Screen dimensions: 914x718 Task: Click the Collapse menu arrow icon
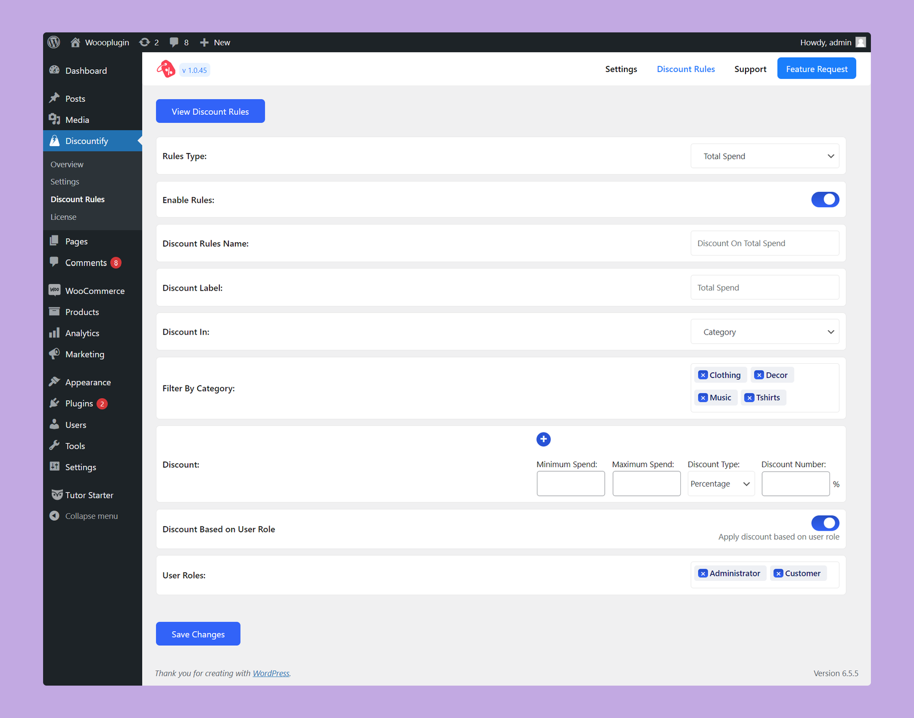coord(54,515)
